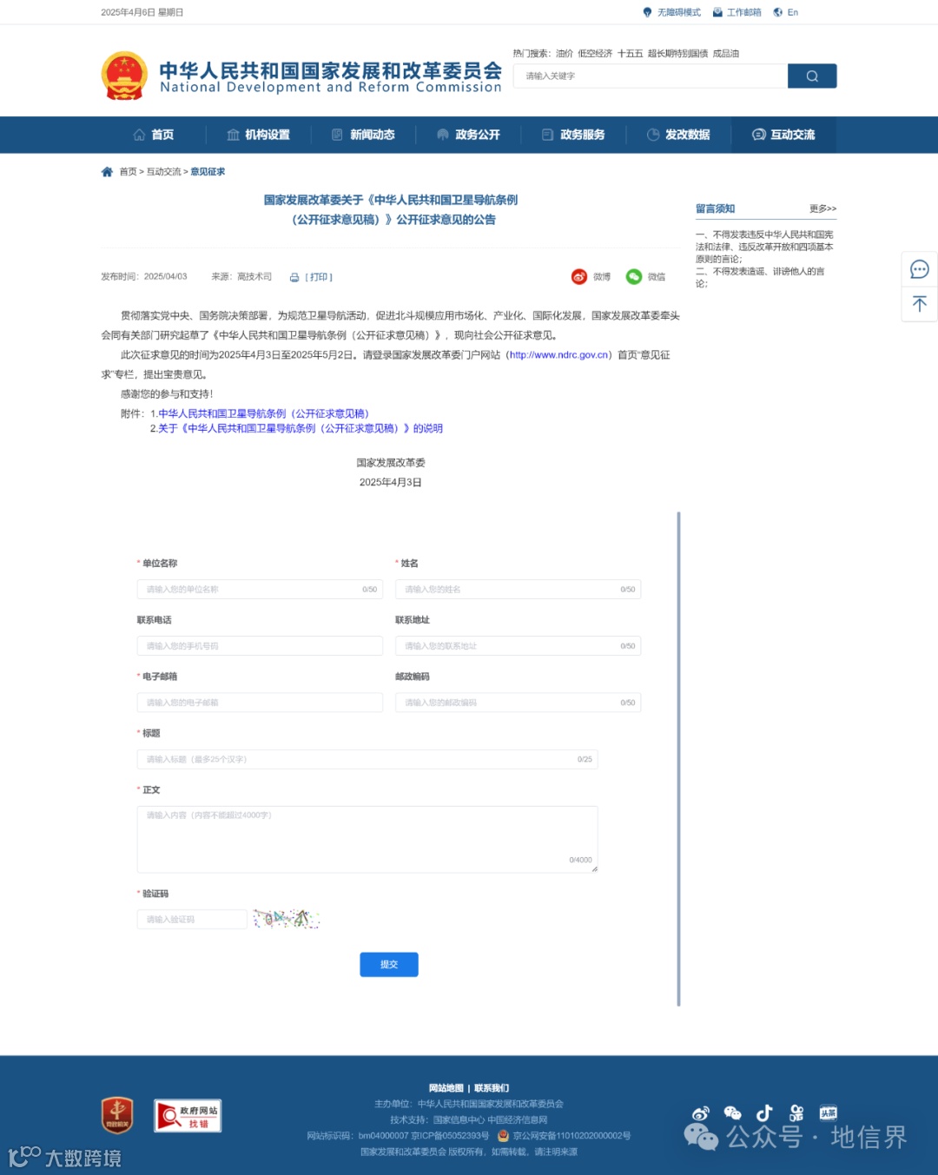Focus the 电子邮箱 input field
This screenshot has width=938, height=1175.
click(260, 703)
